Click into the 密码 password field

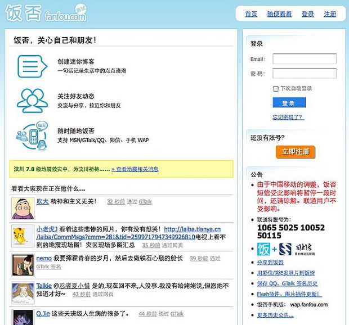(x=304, y=74)
